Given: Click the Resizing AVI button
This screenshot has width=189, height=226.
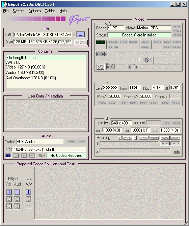Looking at the screenshot, I should point(127,138).
